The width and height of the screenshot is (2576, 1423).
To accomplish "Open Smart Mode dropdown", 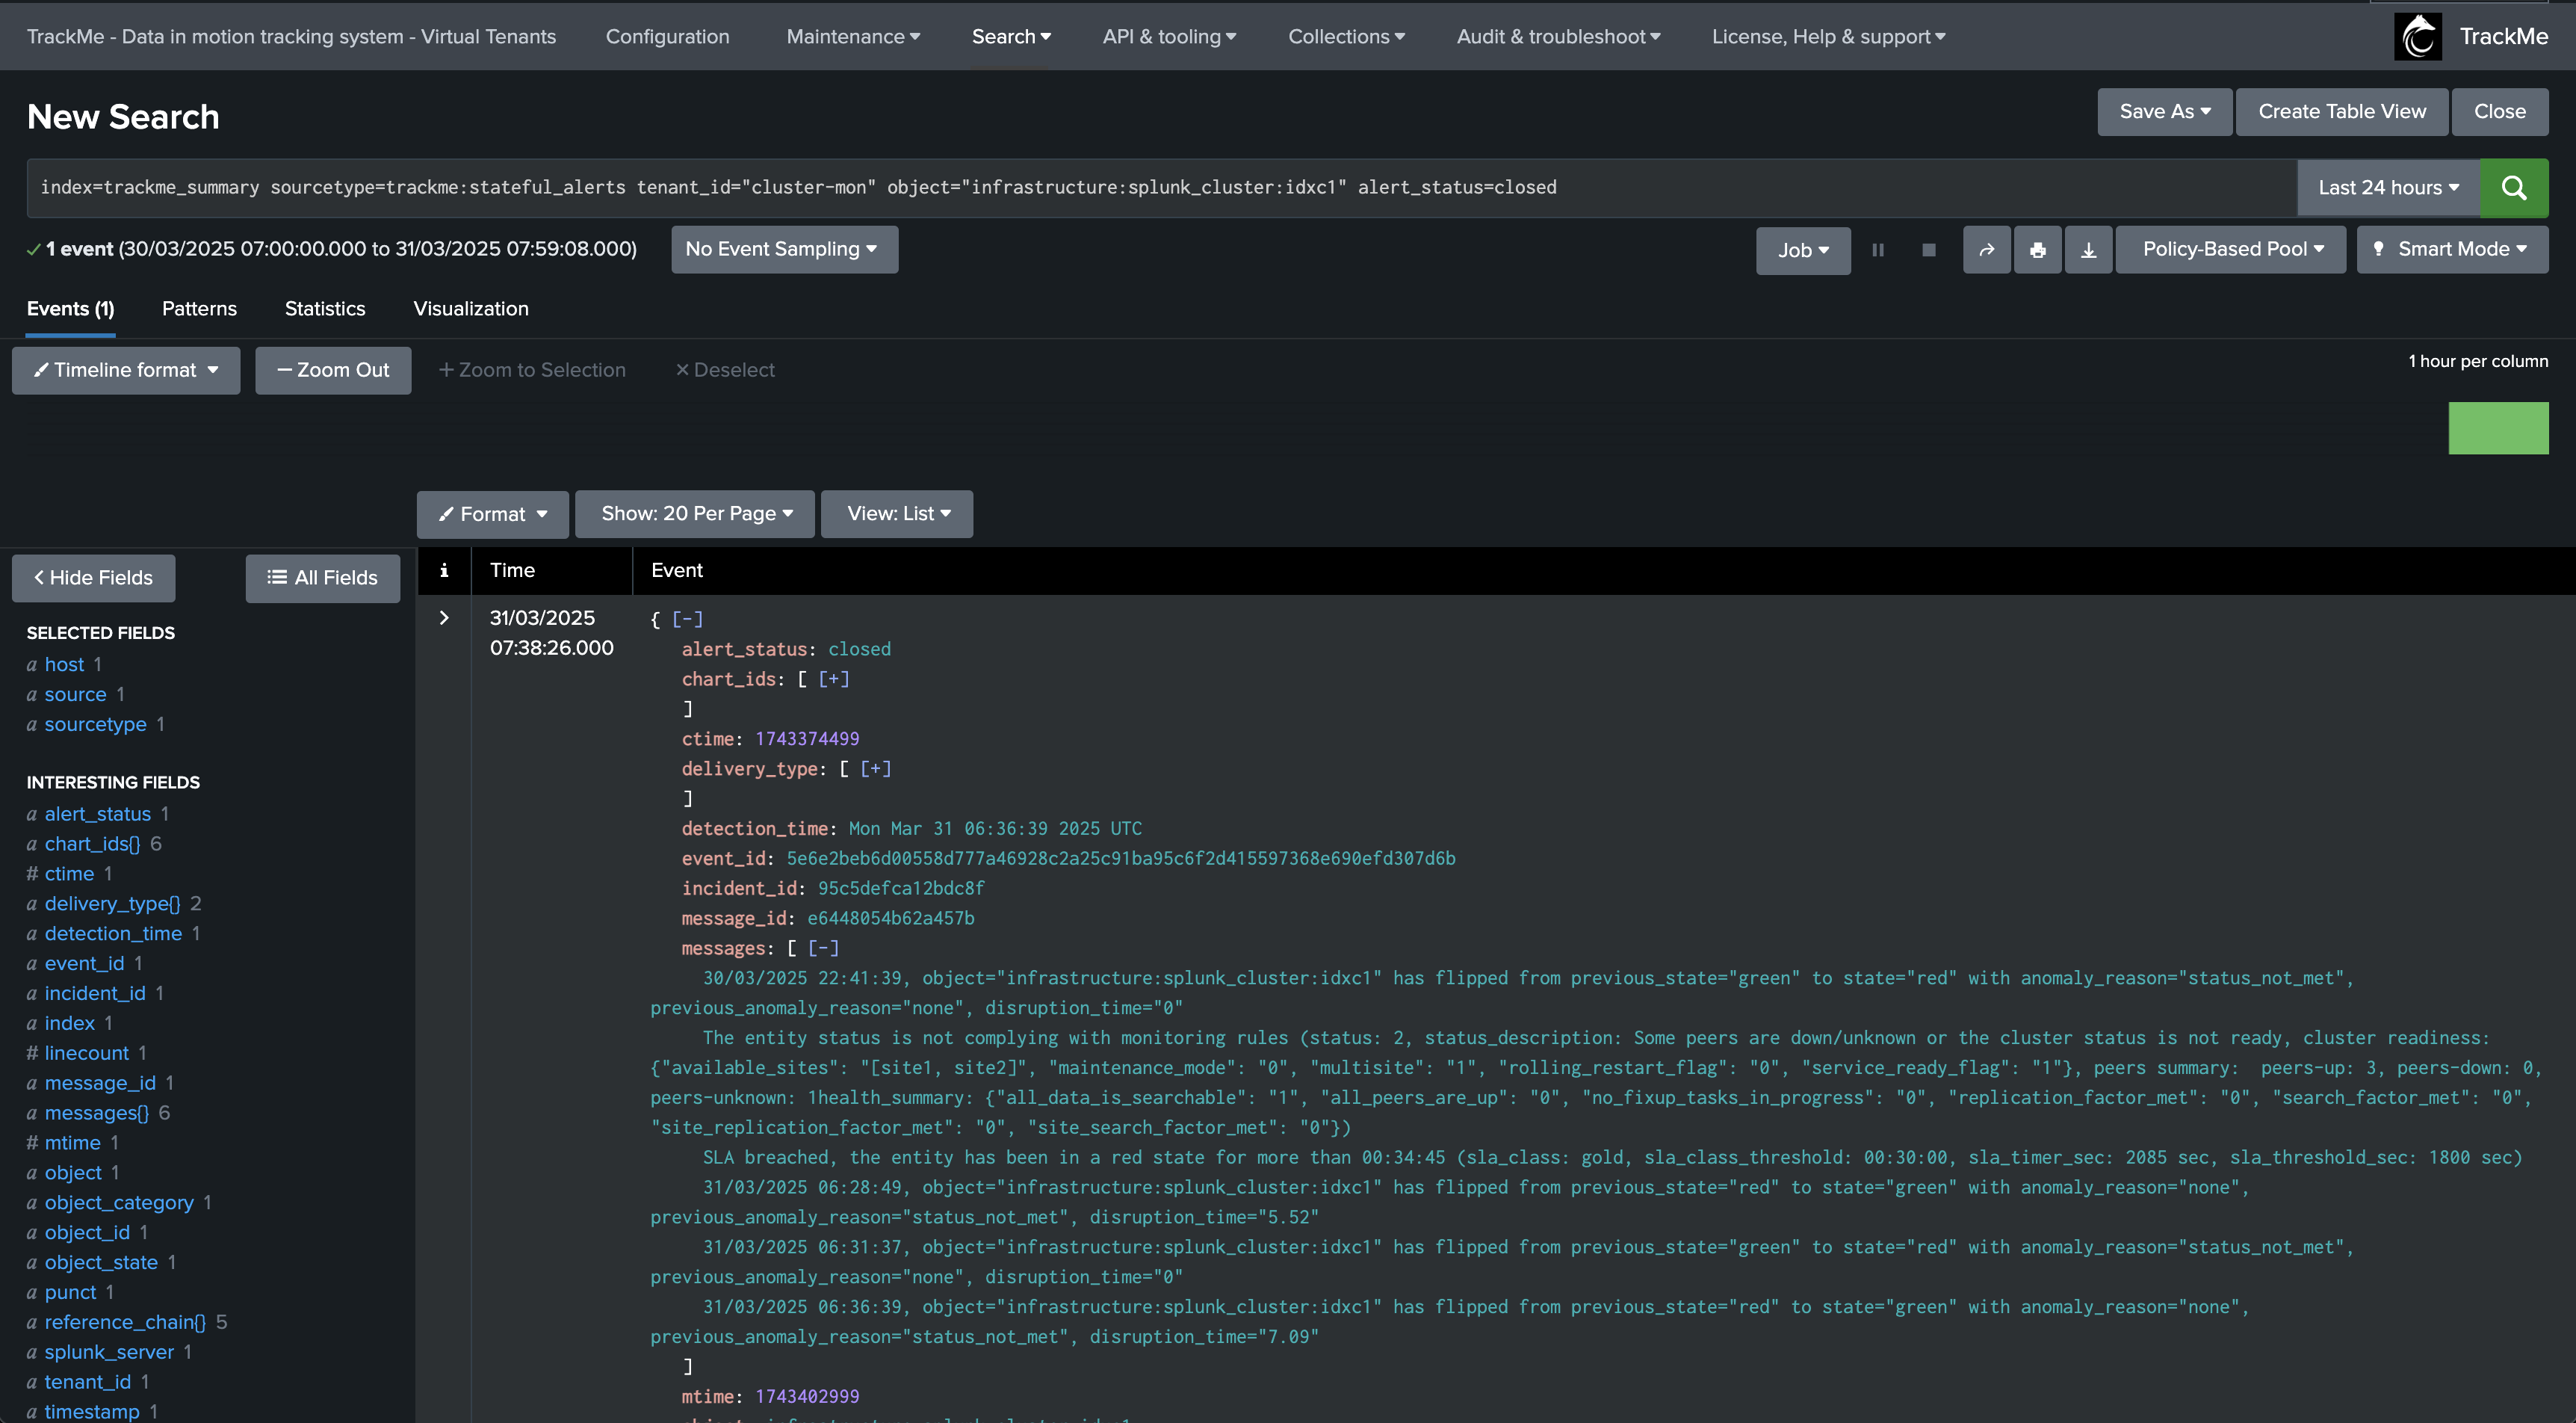I will 2452,249.
